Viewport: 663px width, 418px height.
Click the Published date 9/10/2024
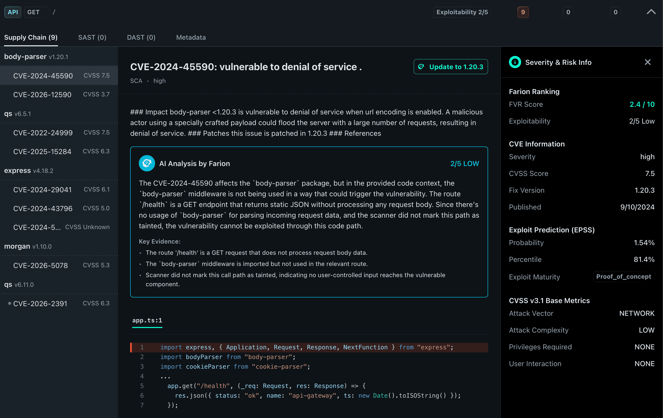[x=637, y=207]
